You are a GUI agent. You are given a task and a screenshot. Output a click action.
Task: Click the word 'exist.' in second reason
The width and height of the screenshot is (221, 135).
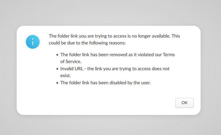tap(66, 76)
